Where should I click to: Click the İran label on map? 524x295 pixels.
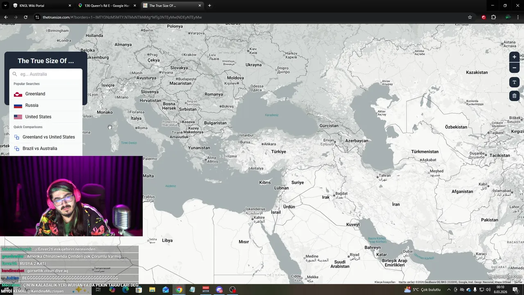tap(396, 204)
